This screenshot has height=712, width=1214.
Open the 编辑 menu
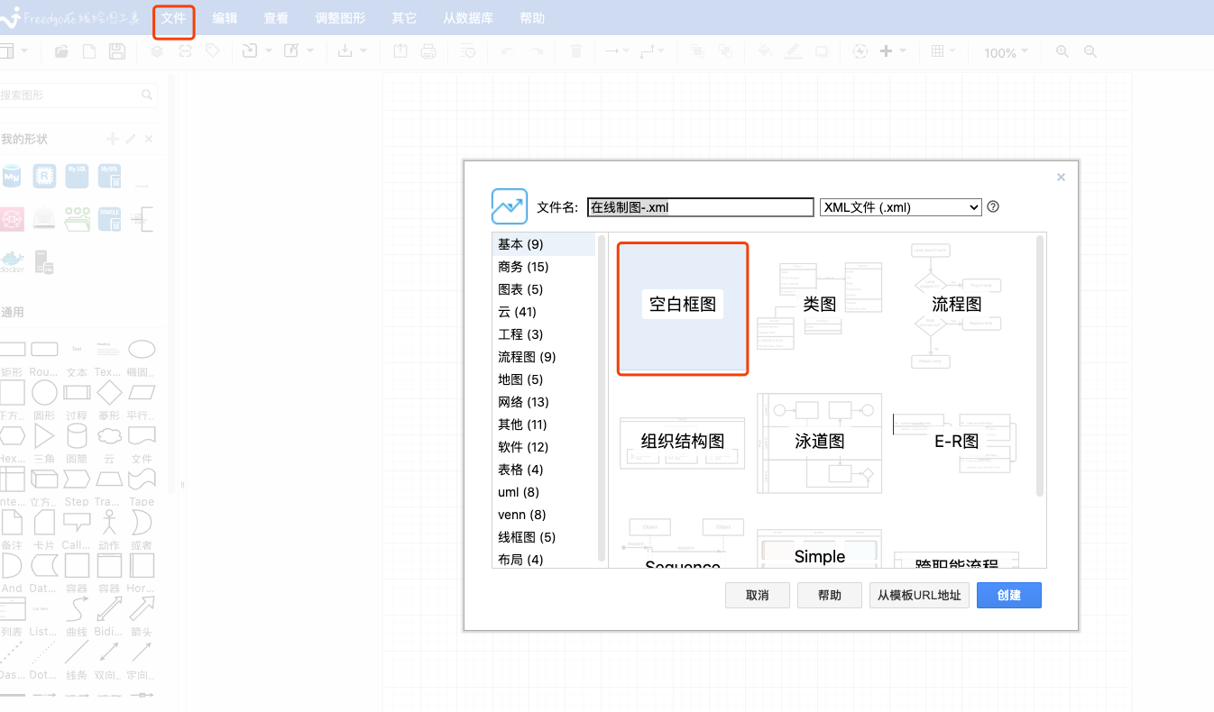pos(225,18)
